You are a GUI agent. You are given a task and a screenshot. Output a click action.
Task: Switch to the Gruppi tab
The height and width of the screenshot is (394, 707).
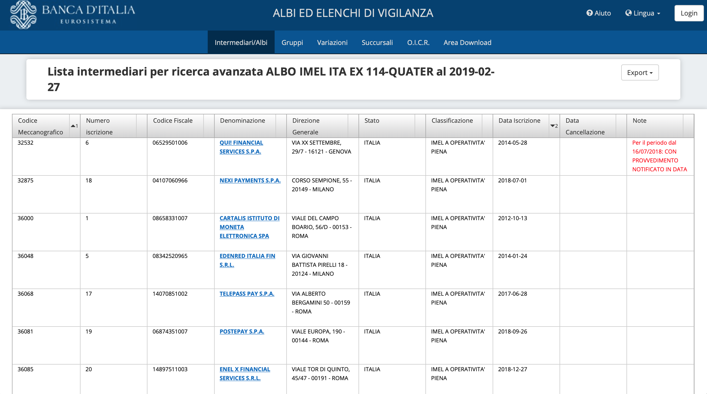coord(292,42)
